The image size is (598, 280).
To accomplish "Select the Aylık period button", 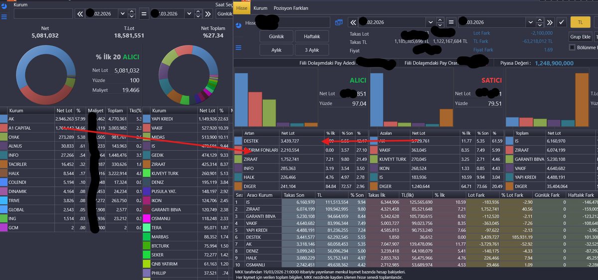I will click(277, 50).
